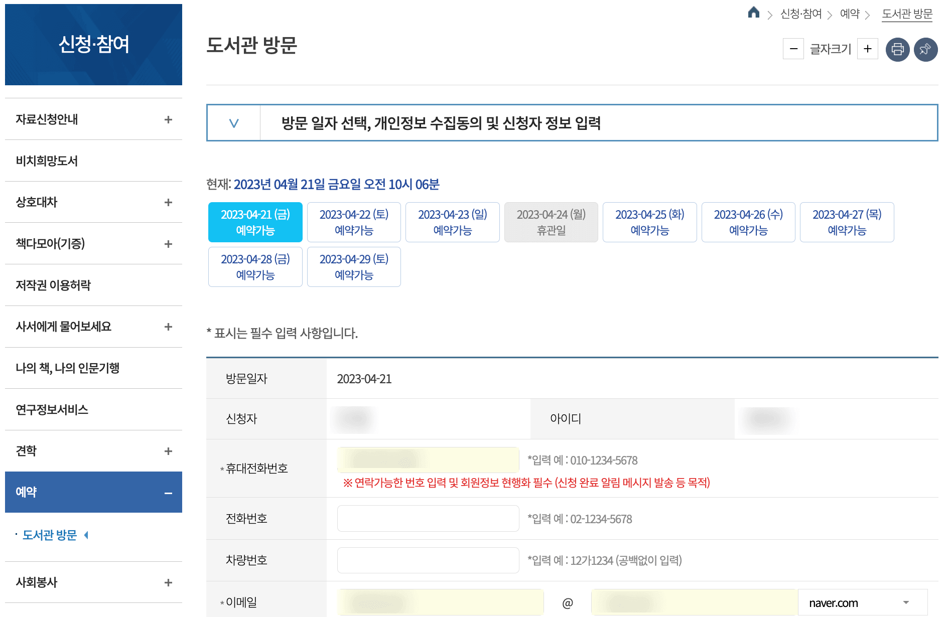This screenshot has width=947, height=617.
Task: Expand the 자료신청안내 sidebar menu
Action: coord(169,119)
